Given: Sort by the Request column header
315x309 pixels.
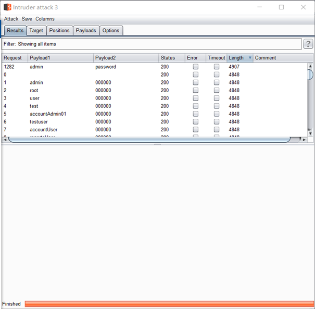Looking at the screenshot, I should point(15,58).
